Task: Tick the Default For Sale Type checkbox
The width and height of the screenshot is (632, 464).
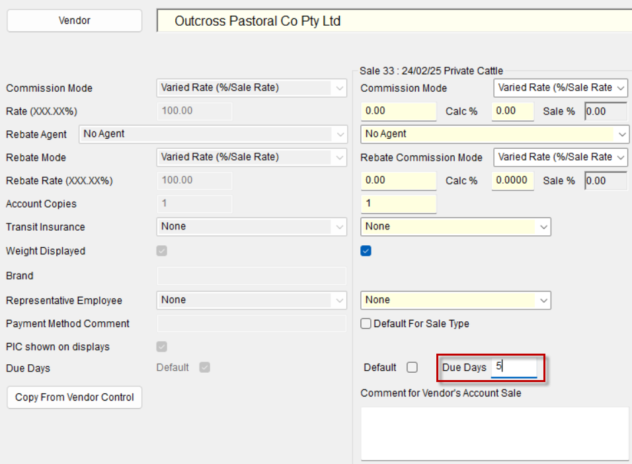Action: tap(366, 324)
